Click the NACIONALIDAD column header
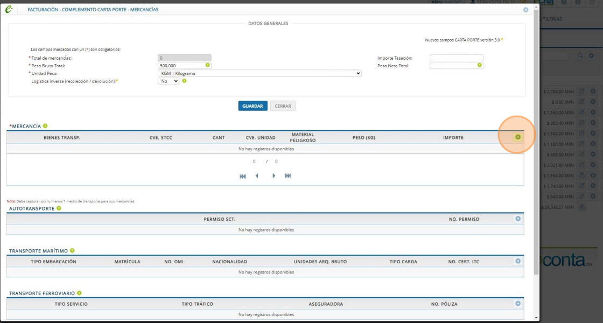The width and height of the screenshot is (603, 323). pyautogui.click(x=229, y=262)
